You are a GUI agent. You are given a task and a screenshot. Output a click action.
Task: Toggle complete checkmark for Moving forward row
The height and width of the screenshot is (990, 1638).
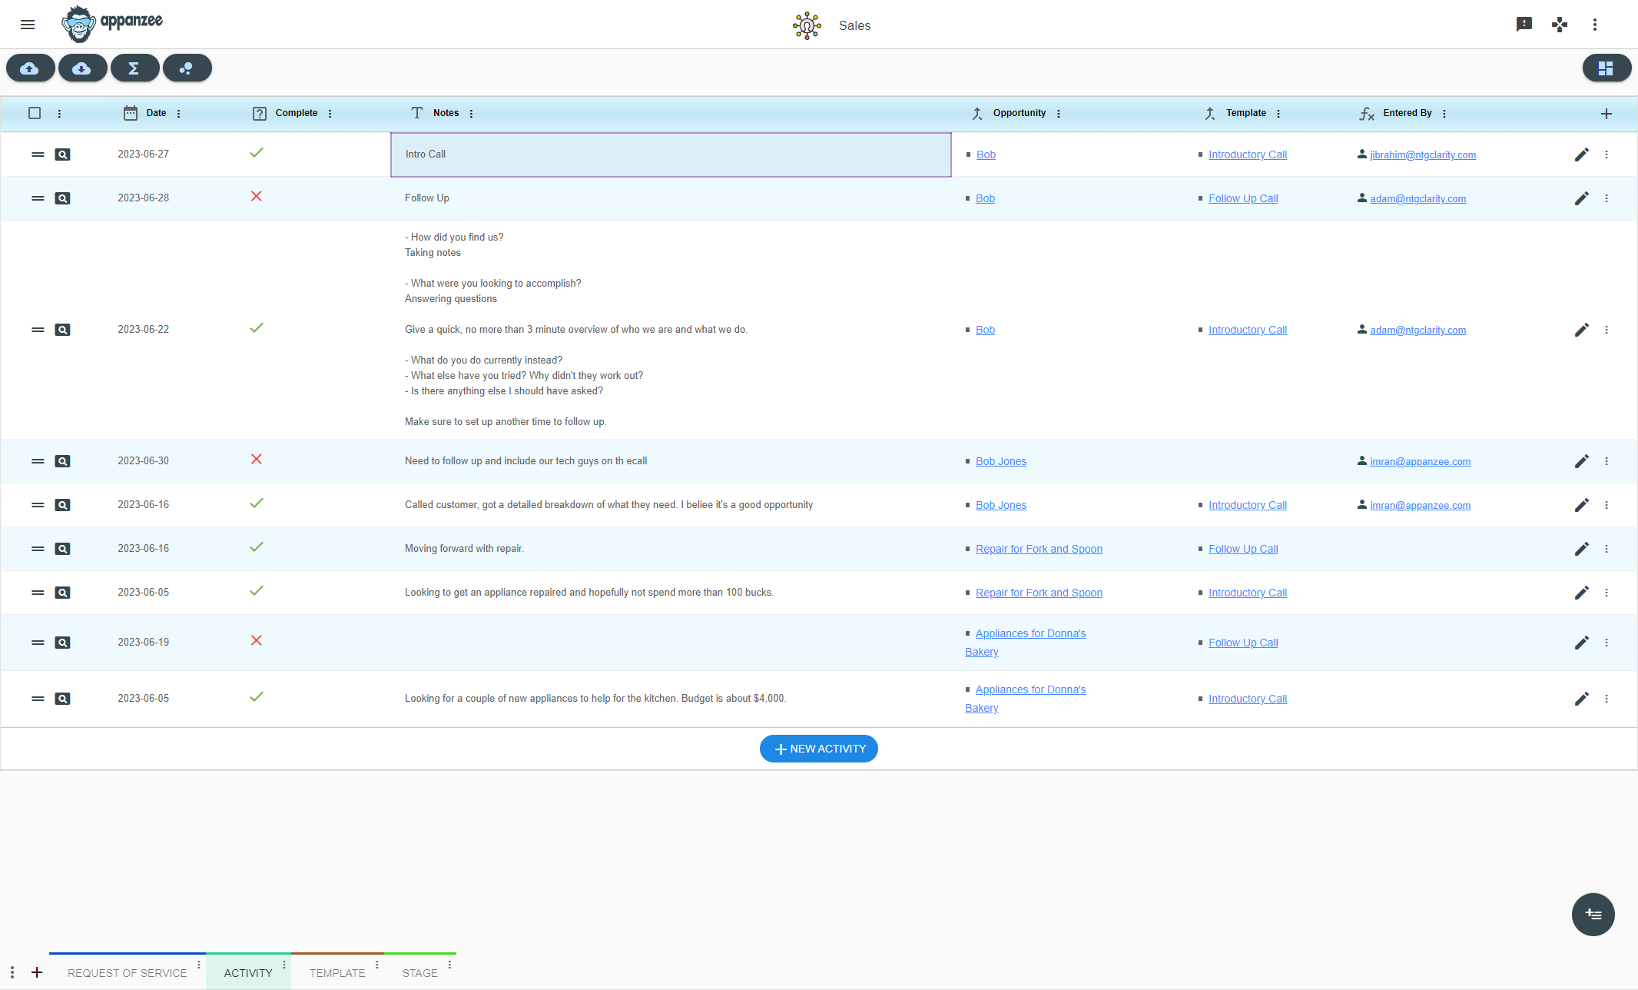pyautogui.click(x=257, y=547)
